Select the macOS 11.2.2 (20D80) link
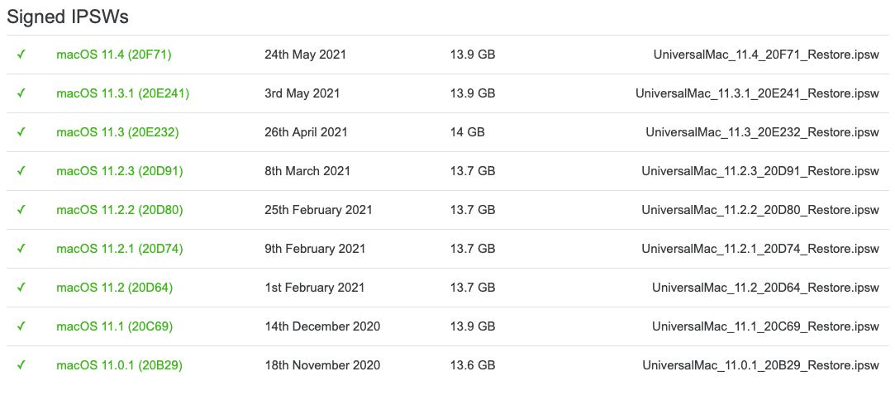Screen dimensions: 895x400 120,210
